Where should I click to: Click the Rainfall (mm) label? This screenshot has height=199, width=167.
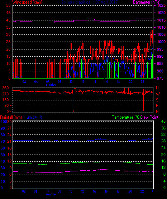[x=11, y=117]
